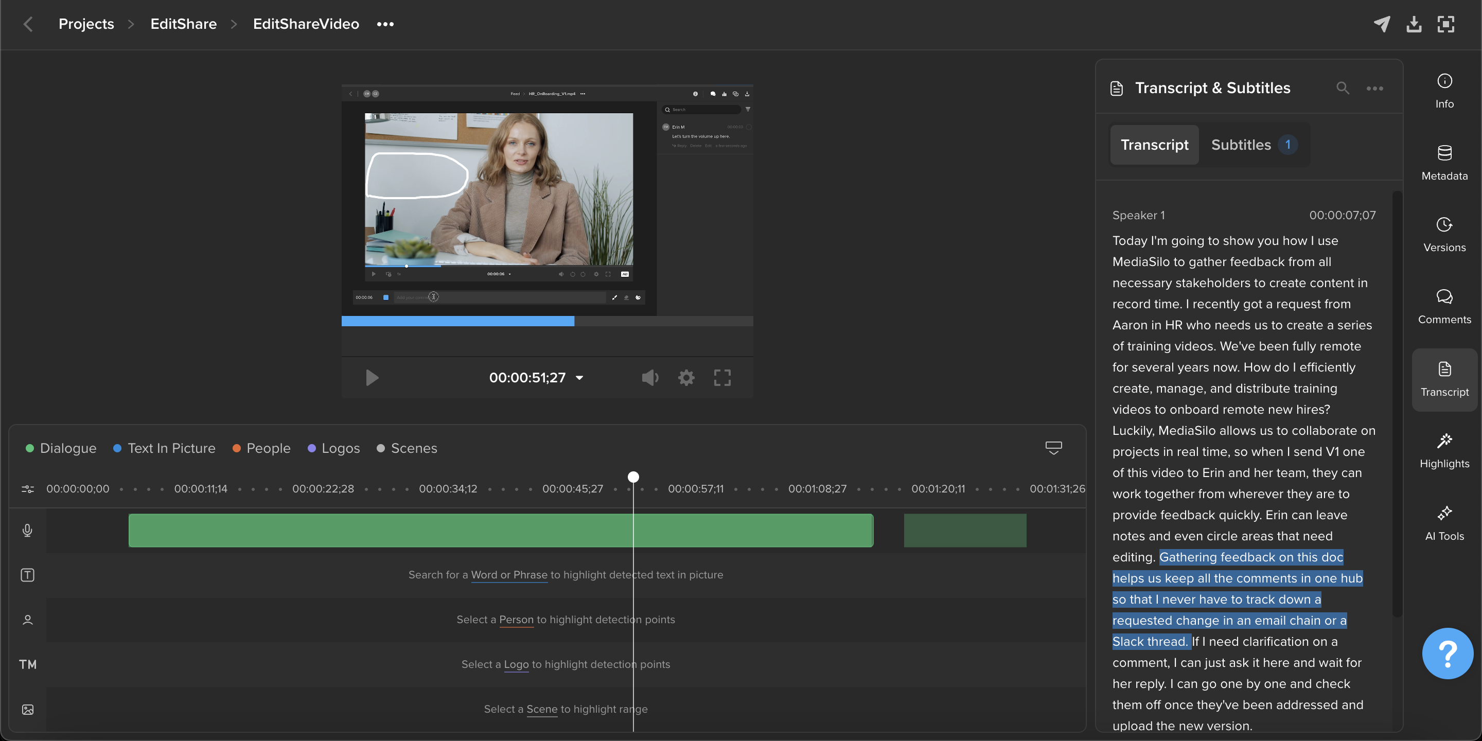Click the 'Word or Phrase' link

tap(508, 575)
